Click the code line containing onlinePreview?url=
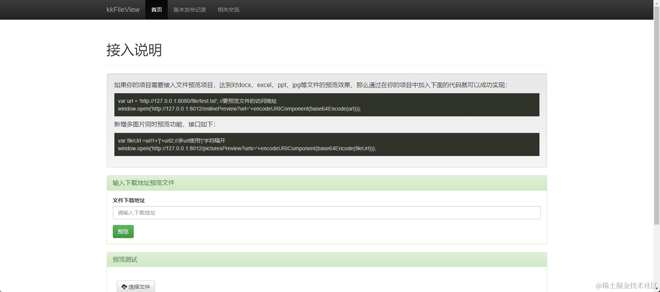Screen dimensions: 660x292 coord(240,109)
